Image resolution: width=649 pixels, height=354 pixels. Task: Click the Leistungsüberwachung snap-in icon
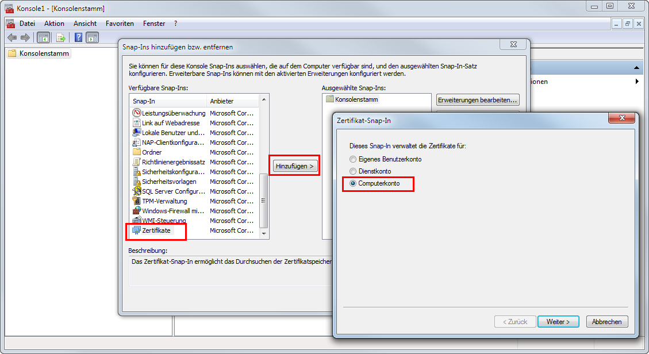137,113
